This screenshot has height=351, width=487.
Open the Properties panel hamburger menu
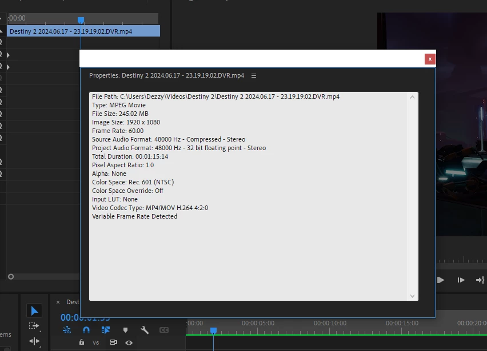(254, 76)
